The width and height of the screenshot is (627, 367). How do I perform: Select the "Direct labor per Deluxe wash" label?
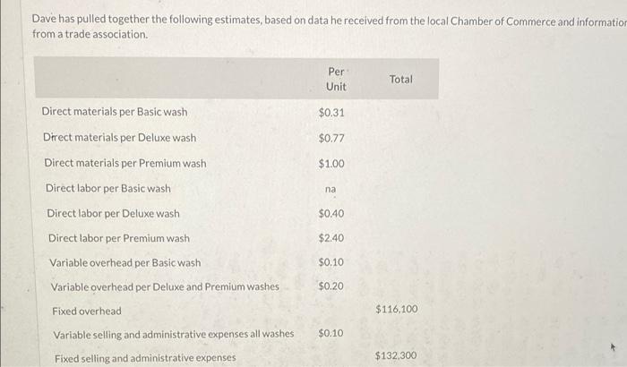113,214
